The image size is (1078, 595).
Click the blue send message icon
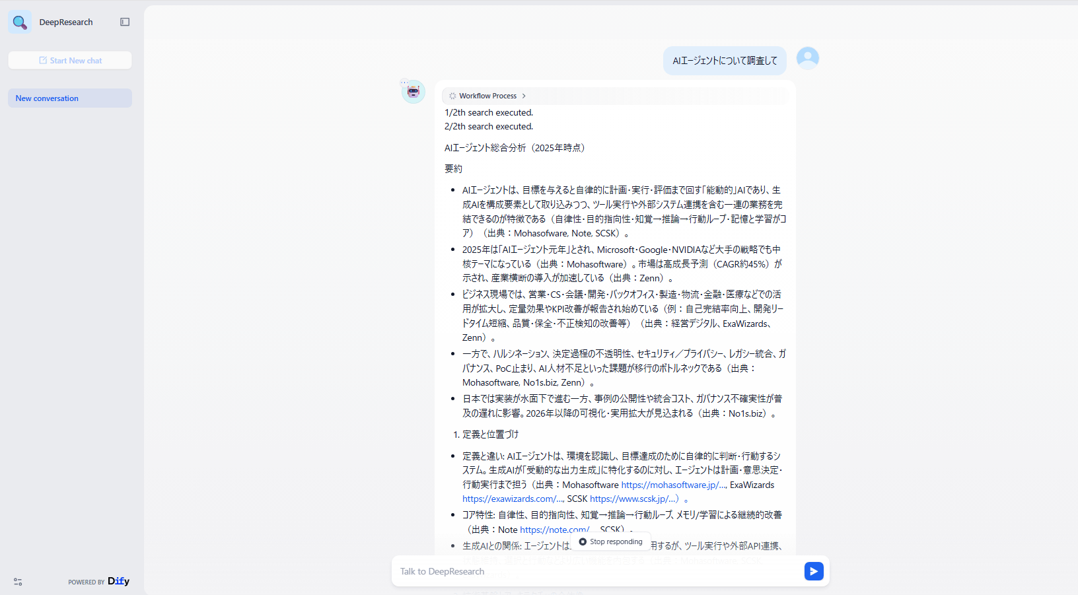pyautogui.click(x=813, y=571)
